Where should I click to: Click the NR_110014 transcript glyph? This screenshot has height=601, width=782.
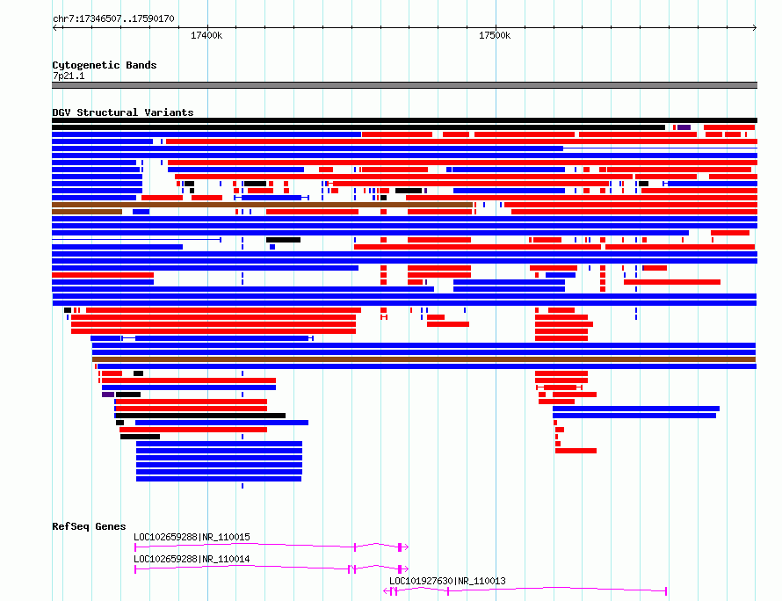click(272, 569)
